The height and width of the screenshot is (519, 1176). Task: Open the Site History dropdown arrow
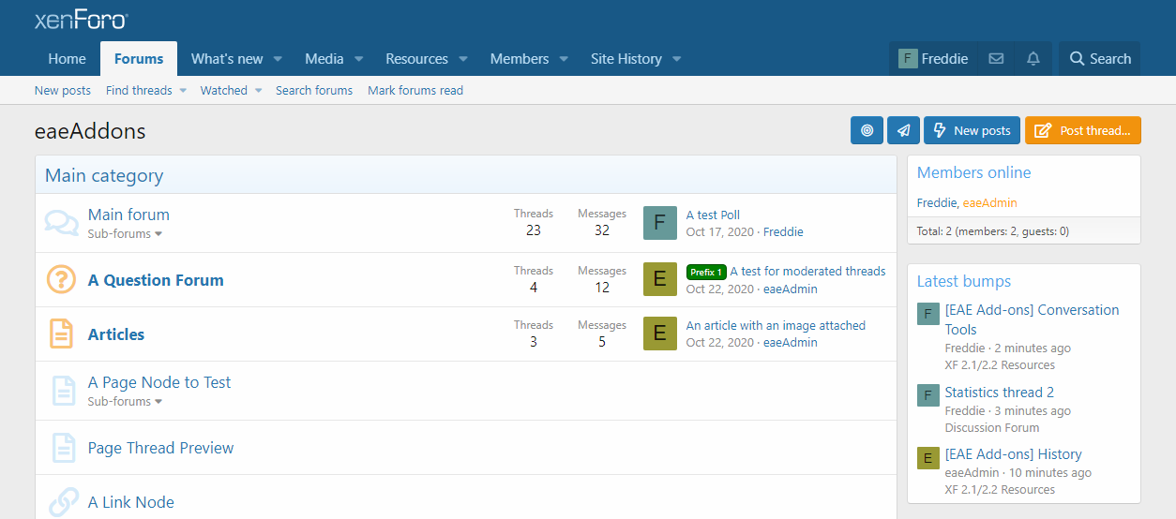(x=676, y=59)
